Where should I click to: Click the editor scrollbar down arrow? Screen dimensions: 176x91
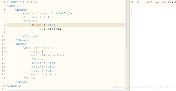pyautogui.click(x=126, y=89)
